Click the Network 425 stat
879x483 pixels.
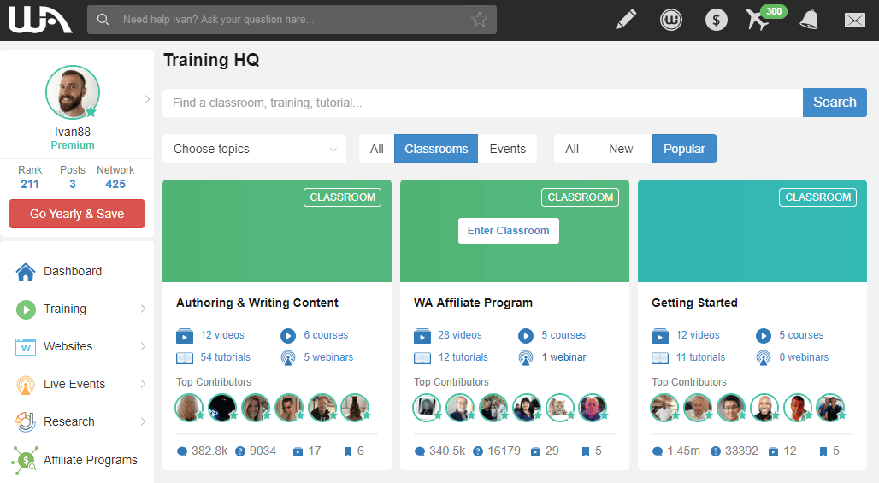click(115, 177)
